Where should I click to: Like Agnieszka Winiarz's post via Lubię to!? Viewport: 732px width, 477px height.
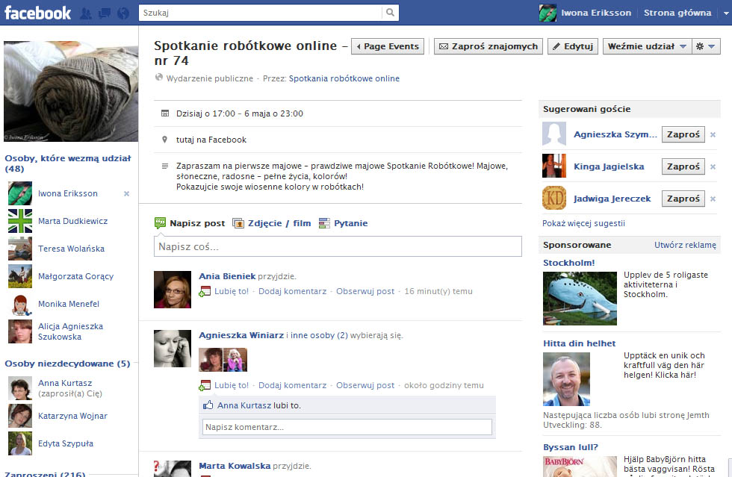(232, 385)
